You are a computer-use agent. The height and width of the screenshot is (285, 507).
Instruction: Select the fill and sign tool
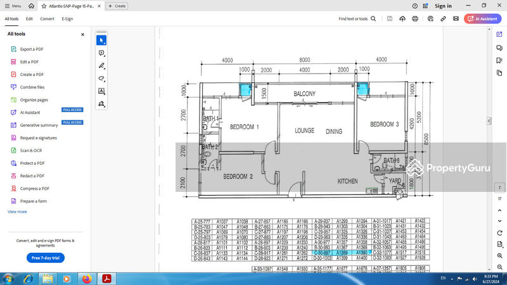click(101, 104)
